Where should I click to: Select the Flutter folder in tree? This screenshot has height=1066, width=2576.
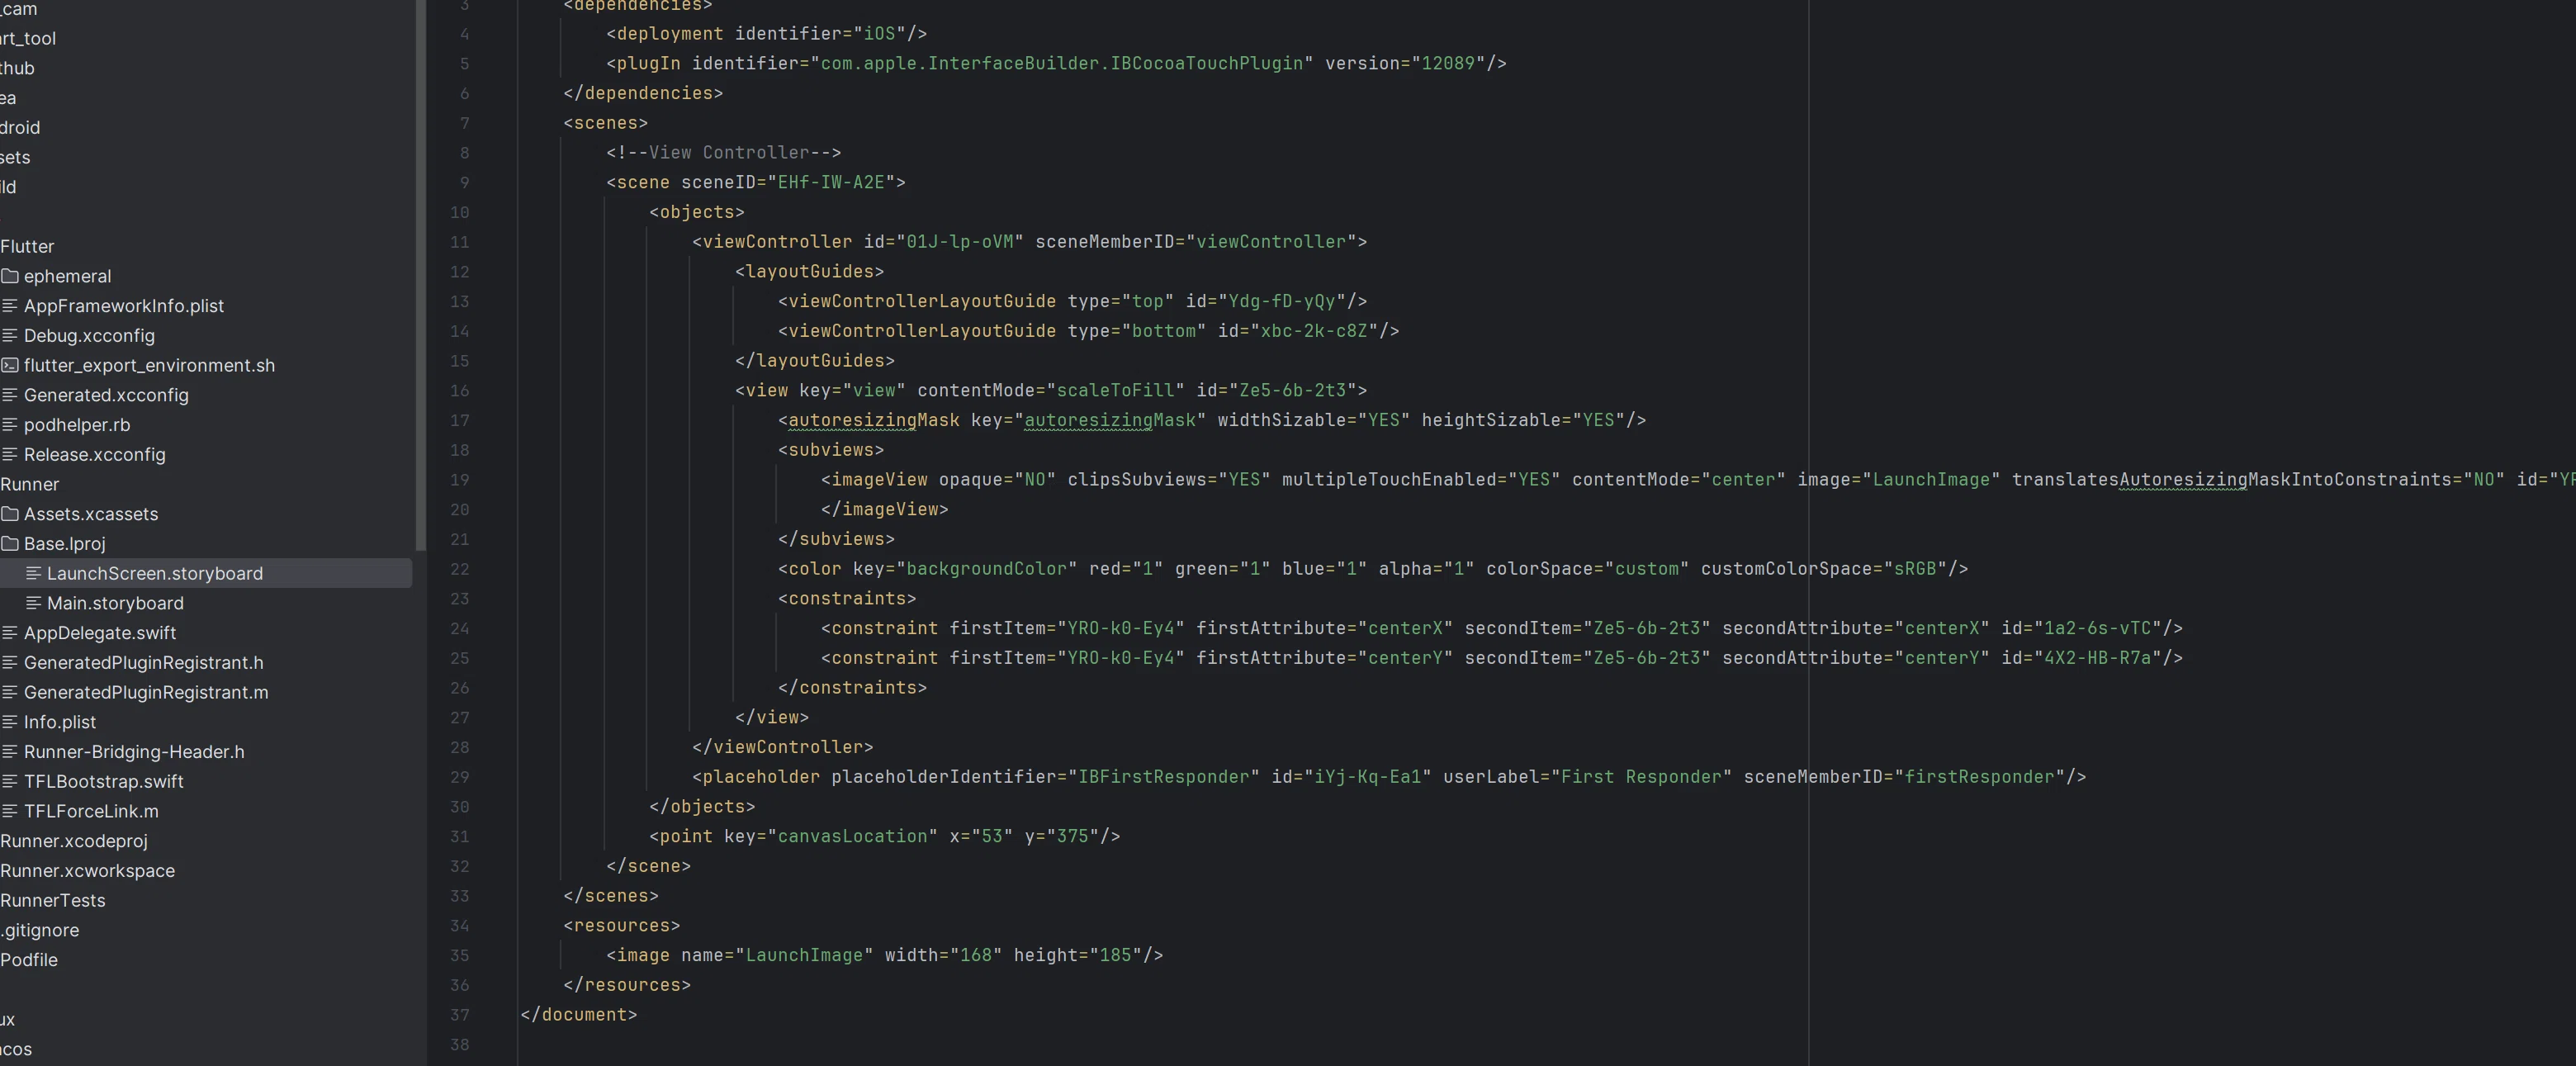coord(27,246)
